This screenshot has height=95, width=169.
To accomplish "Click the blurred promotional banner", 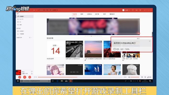I will (93, 27).
